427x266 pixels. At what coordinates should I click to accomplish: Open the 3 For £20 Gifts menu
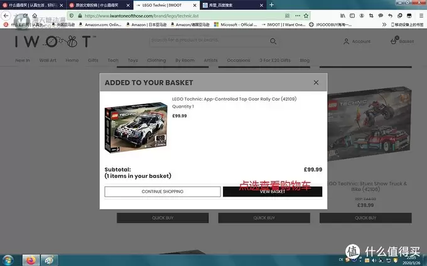coord(275,60)
